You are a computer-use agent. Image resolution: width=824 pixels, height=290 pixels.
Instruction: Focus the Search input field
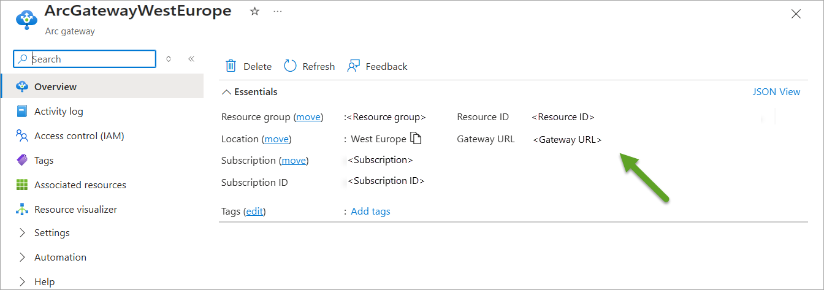click(x=85, y=59)
